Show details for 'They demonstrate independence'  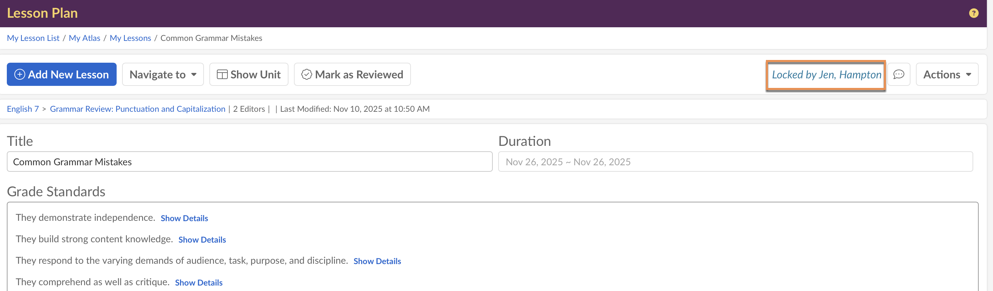pyautogui.click(x=184, y=218)
